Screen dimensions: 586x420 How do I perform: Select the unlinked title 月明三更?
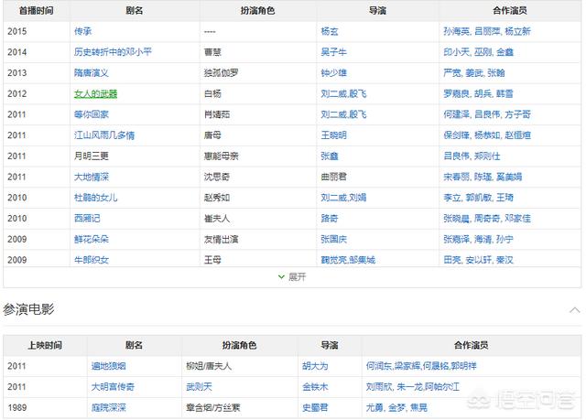[x=92, y=156]
